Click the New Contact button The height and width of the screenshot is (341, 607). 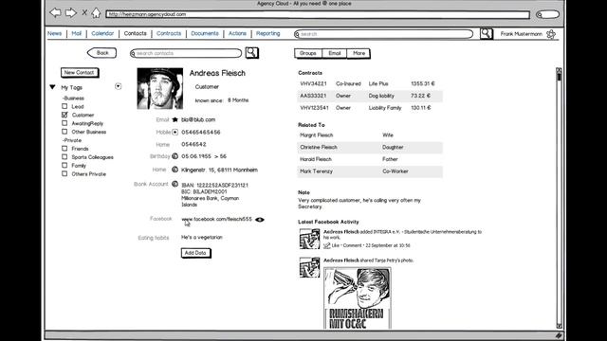pyautogui.click(x=80, y=73)
